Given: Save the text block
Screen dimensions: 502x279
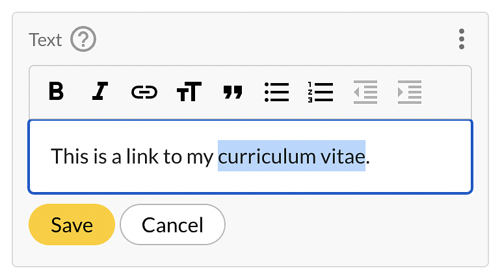Looking at the screenshot, I should click(x=72, y=225).
